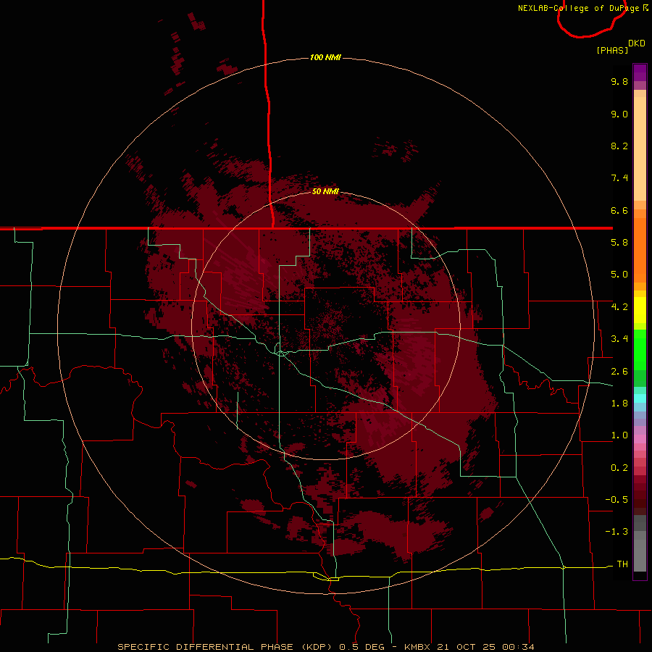This screenshot has width=652, height=652.
Task: Click the 1.8 legend value
Action: (x=619, y=404)
